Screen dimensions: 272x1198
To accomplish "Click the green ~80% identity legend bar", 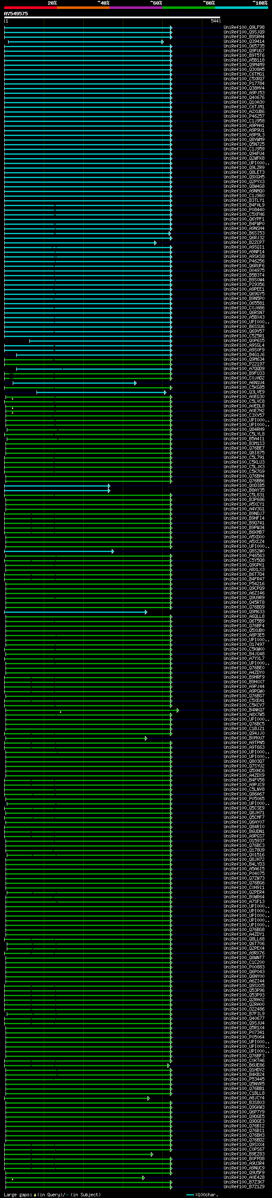I will [189, 8].
